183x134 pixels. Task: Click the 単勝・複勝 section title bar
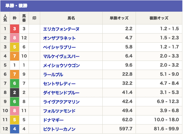pyautogui.click(x=91, y=6)
